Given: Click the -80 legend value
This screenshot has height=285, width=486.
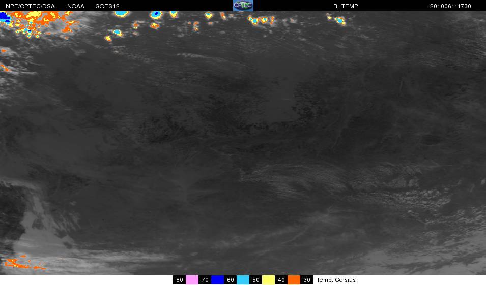Looking at the screenshot, I should click(x=179, y=280).
